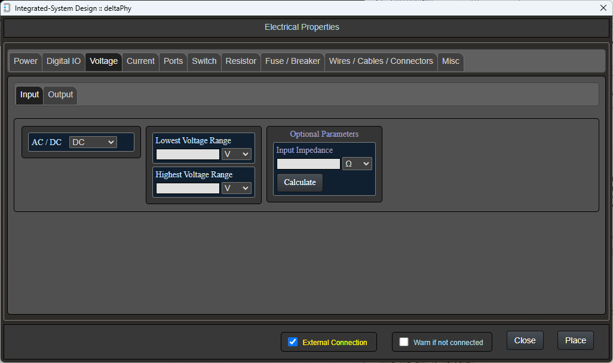Open the AC / DC dropdown
Viewport: 613px width, 363px height.
coord(93,142)
